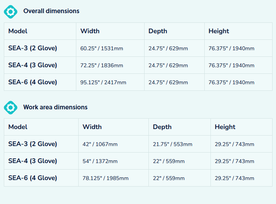
Task: Click the 21.75" / 553mm depth cell
Action: point(172,144)
